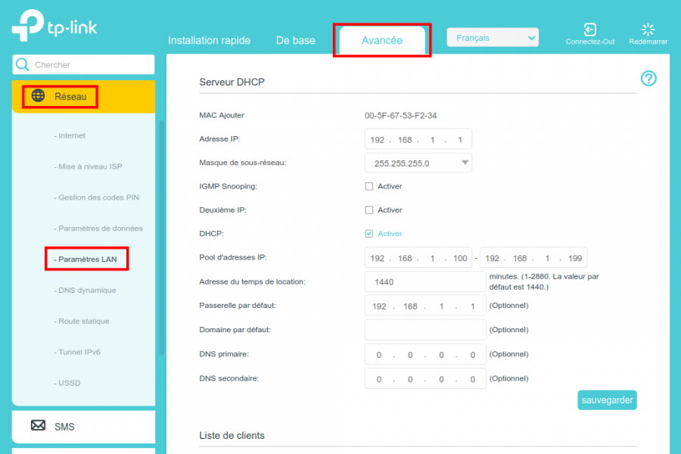Click the Redémarrer reboot icon
The width and height of the screenshot is (681, 454).
click(648, 30)
